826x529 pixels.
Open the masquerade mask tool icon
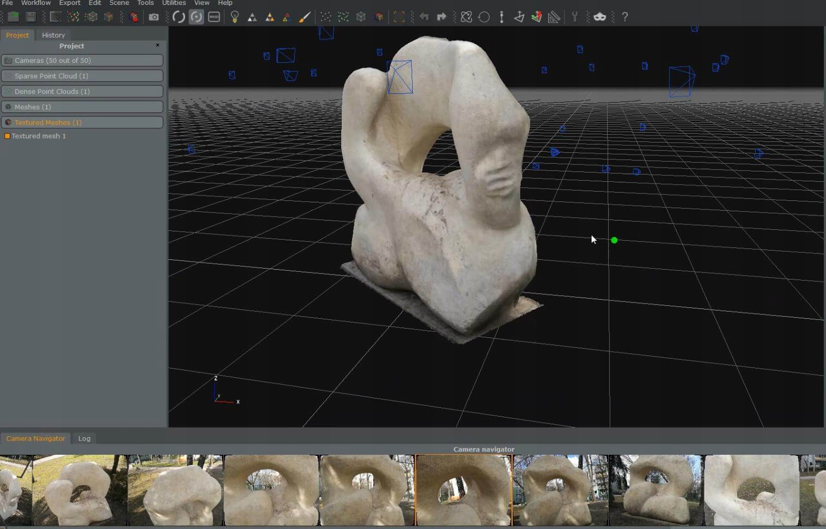coord(599,17)
